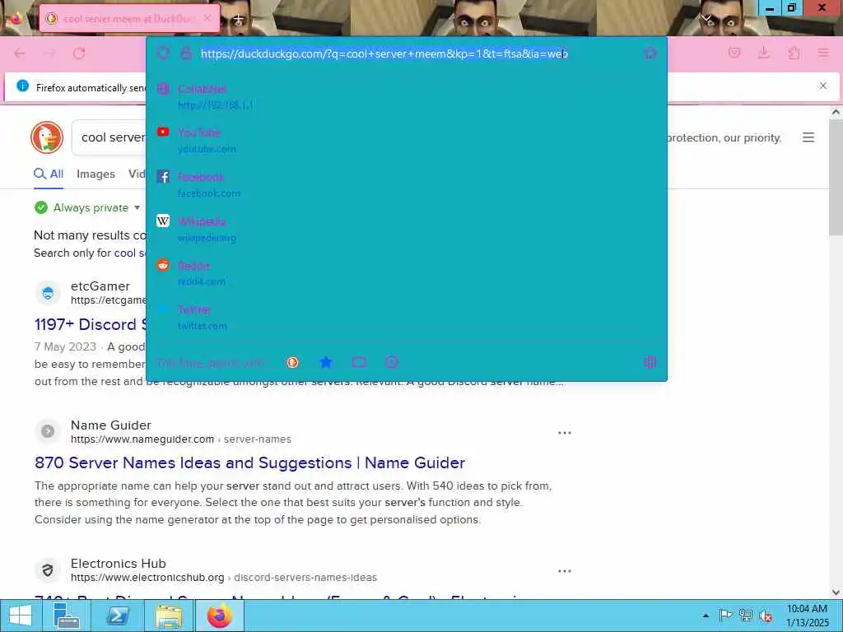The height and width of the screenshot is (632, 843).
Task: Click the address bar URL field
Action: point(384,53)
